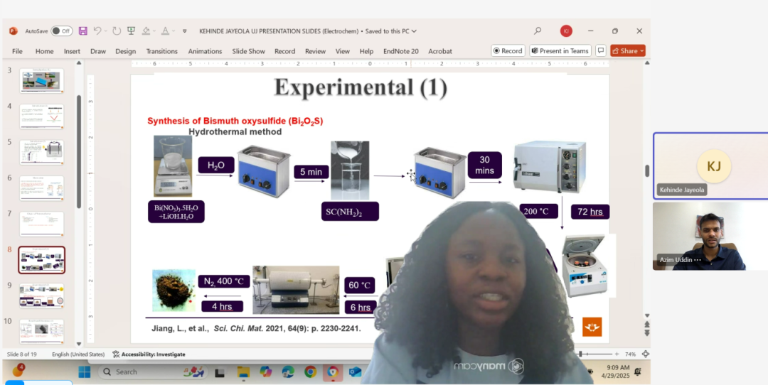Select slide 6 thumbnail in the panel

click(42, 188)
